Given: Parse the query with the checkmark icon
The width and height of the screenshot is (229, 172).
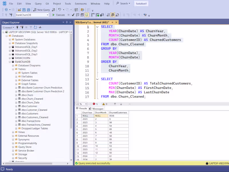Looking at the screenshot, I should tap(73, 15).
